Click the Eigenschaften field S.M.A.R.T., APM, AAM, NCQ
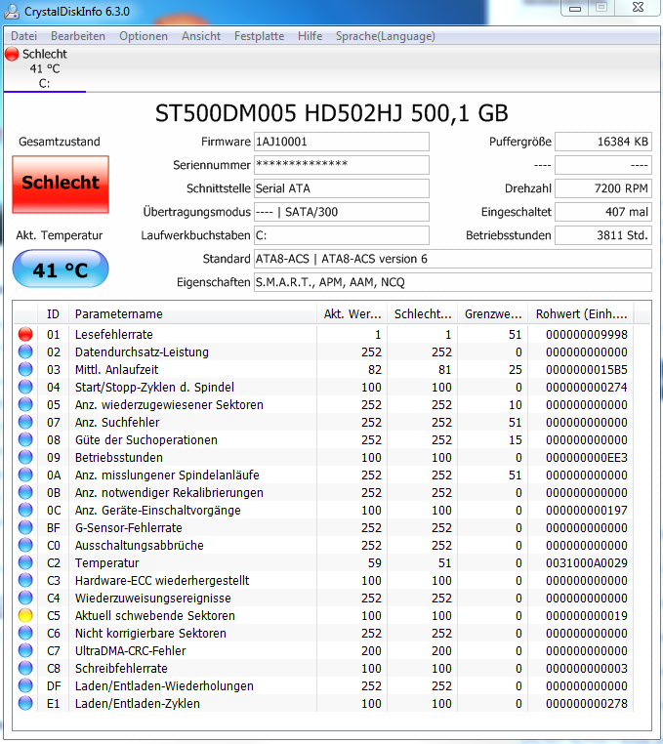 [x=453, y=282]
